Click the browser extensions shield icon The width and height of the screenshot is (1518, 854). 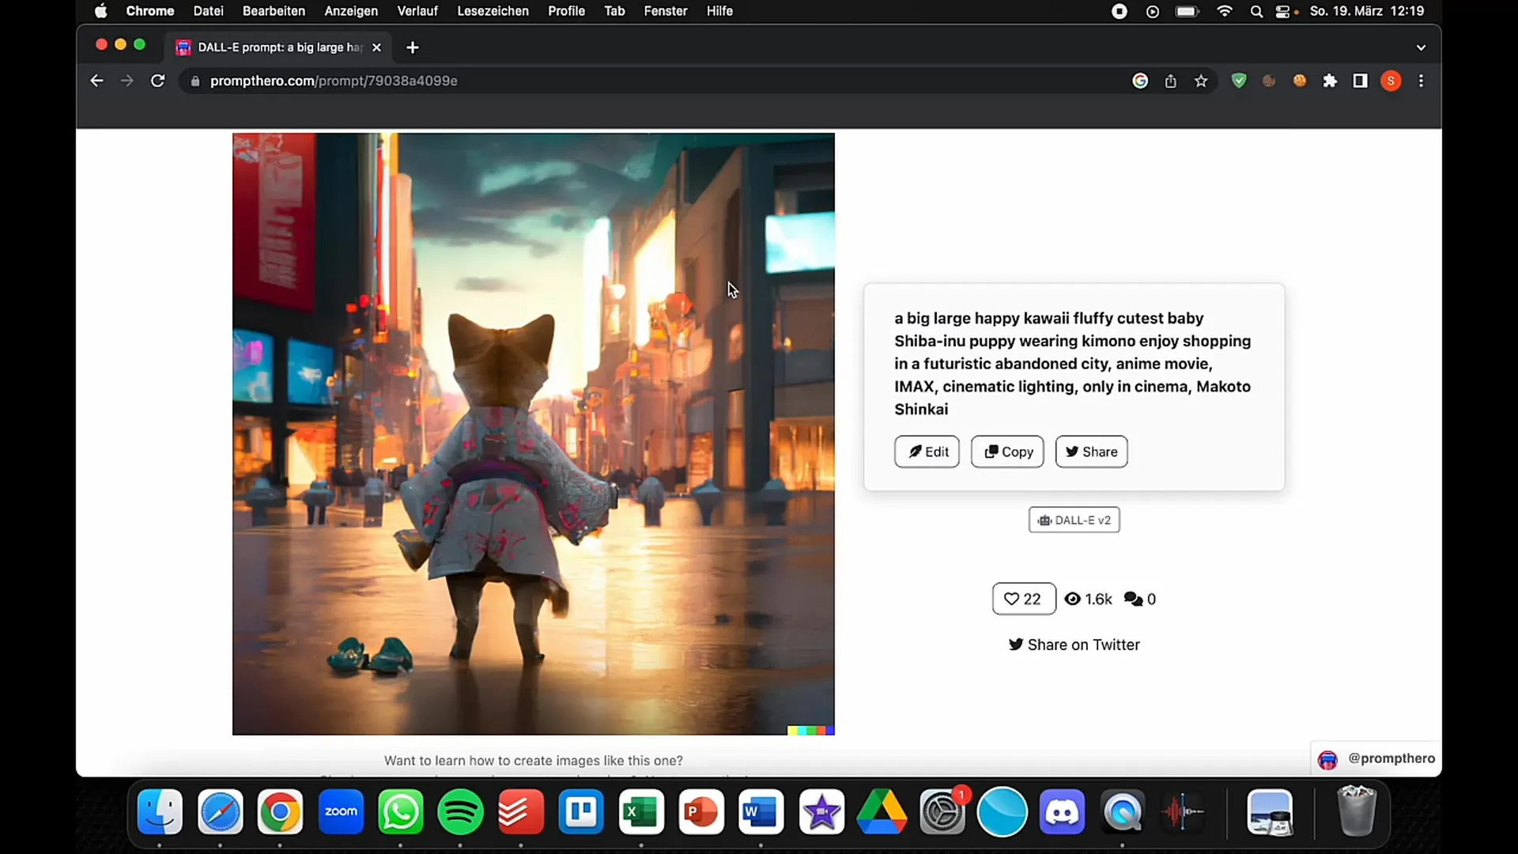coord(1240,81)
